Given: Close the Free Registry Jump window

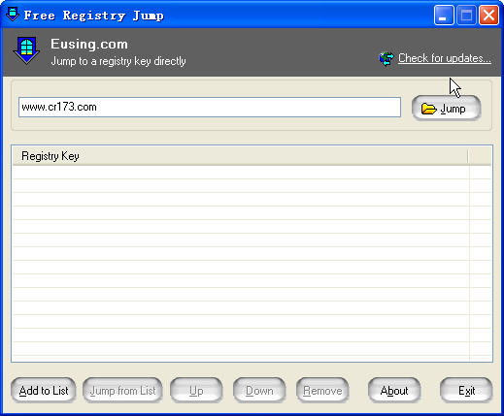Looking at the screenshot, I should click(488, 16).
